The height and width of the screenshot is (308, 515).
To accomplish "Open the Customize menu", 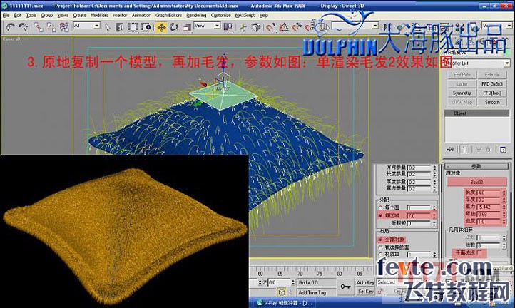I will click(220, 15).
